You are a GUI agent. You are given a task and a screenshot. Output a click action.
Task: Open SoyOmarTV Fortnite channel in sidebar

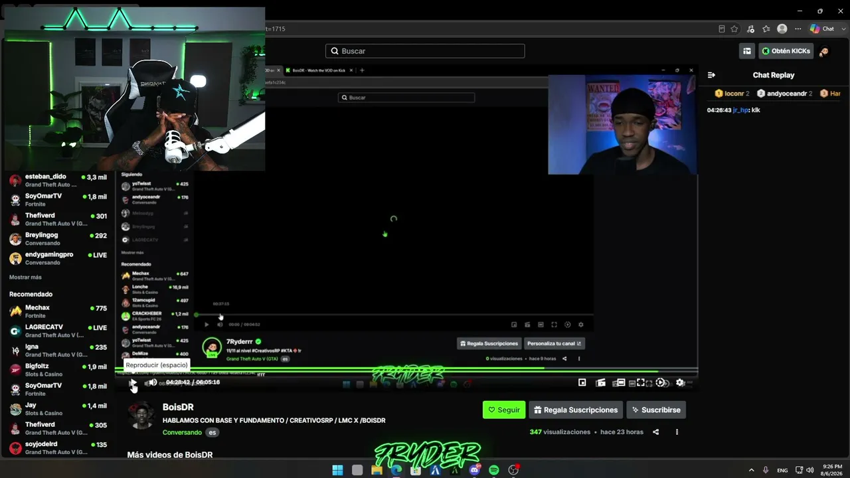coord(58,200)
